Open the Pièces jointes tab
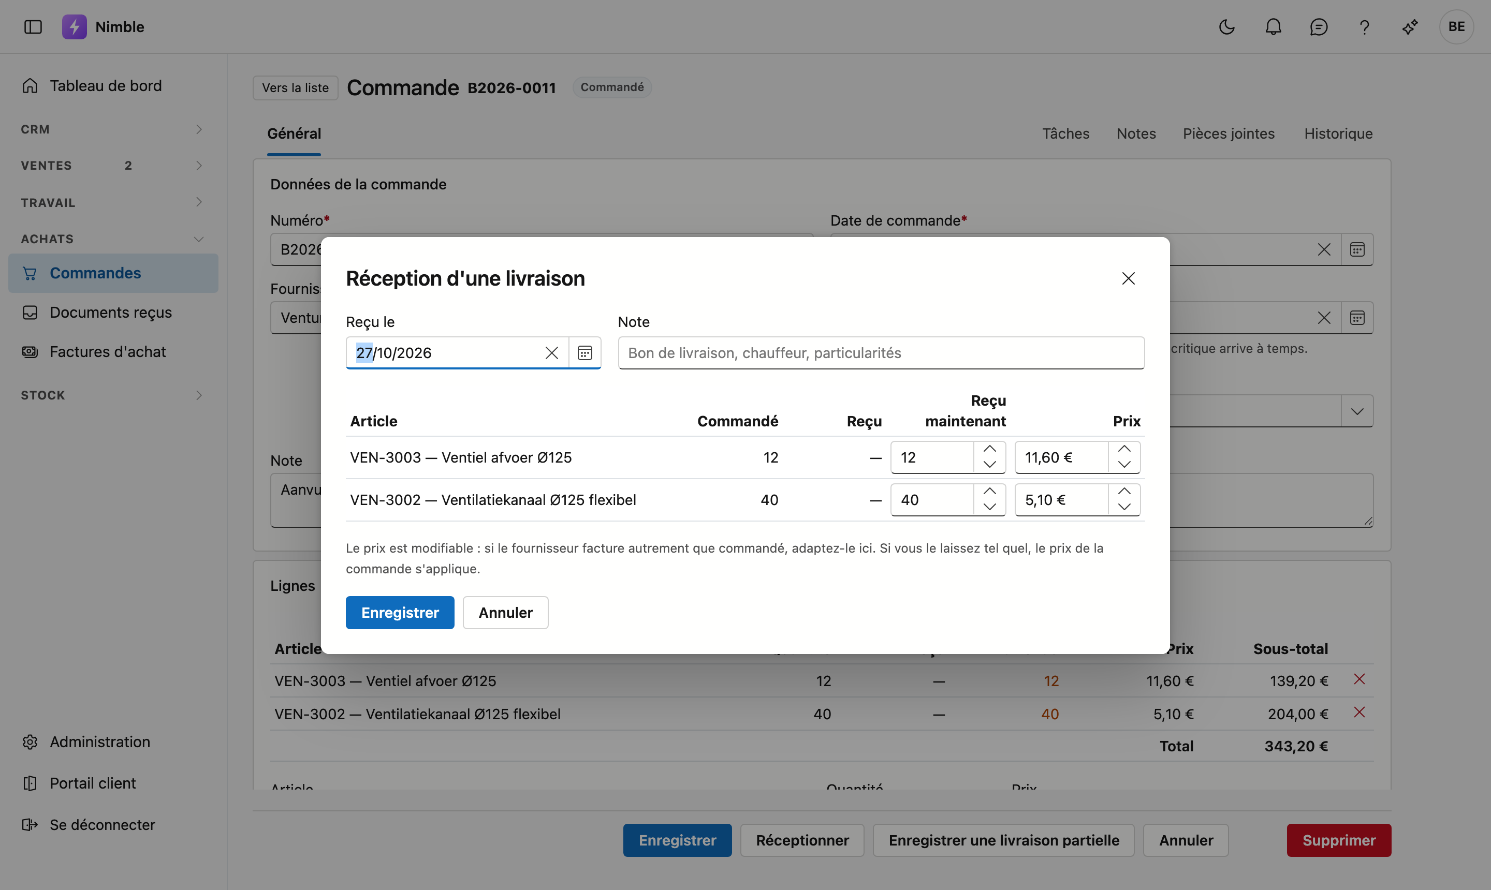The height and width of the screenshot is (890, 1491). tap(1228, 133)
